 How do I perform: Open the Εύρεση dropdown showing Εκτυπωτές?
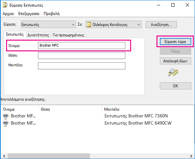pos(48,25)
